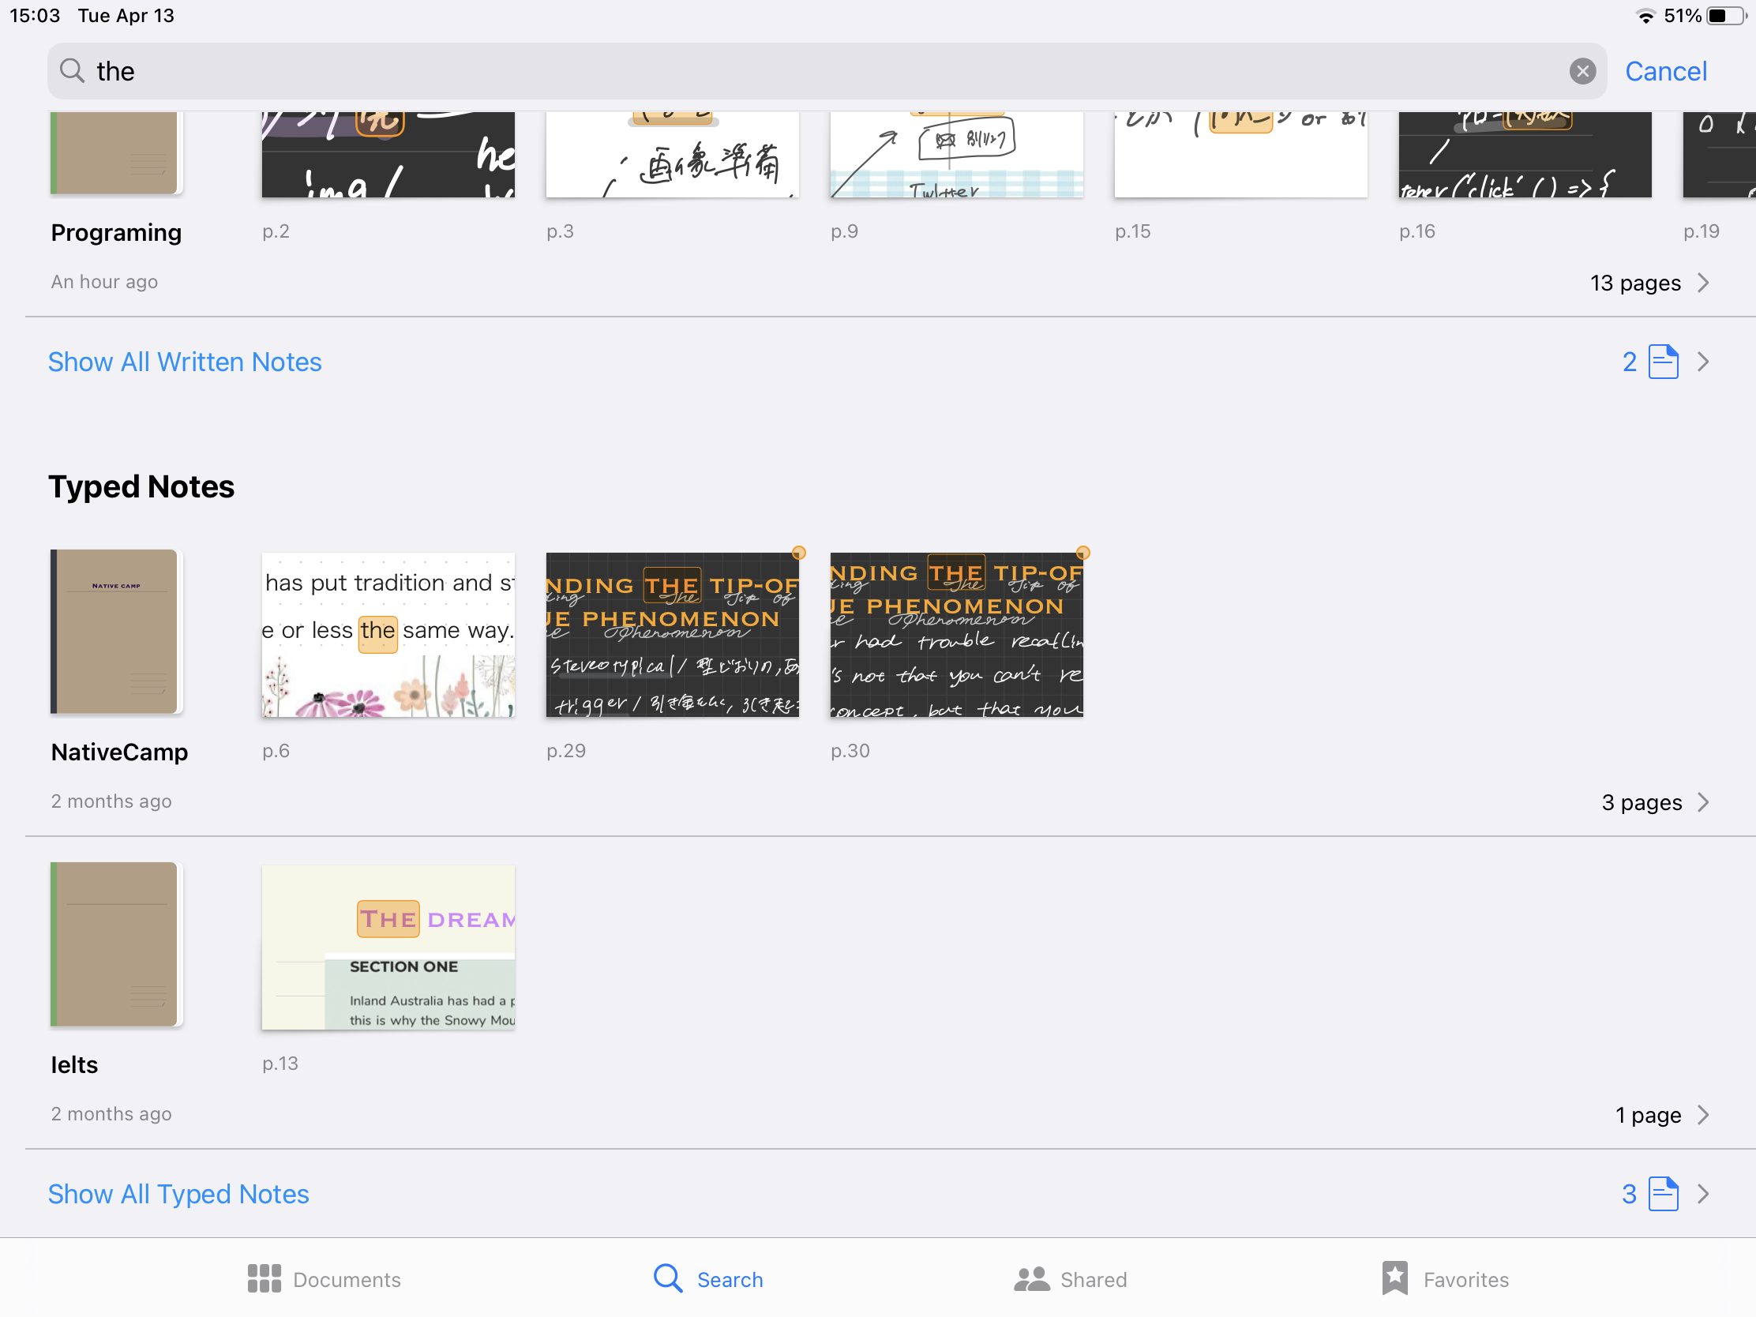Screen dimensions: 1756x1317
Task: Click the document icon beside Written Notes count
Action: (1663, 362)
